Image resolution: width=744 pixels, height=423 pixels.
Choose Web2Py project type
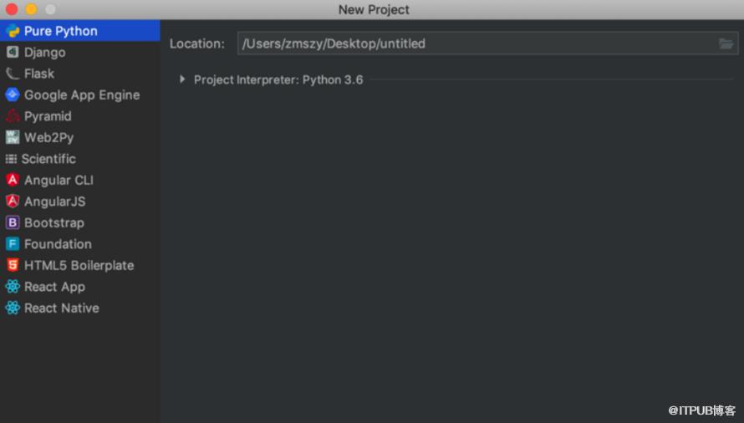coord(80,138)
